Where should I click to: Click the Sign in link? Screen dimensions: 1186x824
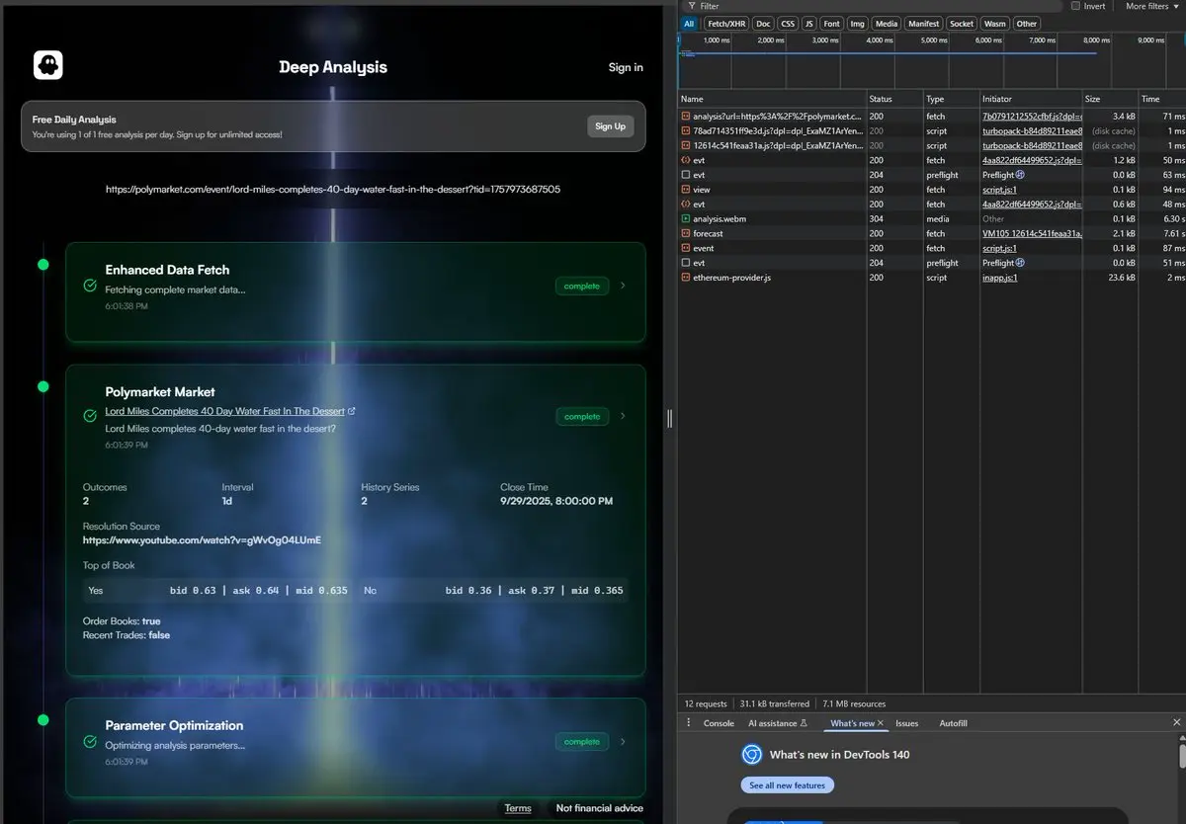point(626,67)
